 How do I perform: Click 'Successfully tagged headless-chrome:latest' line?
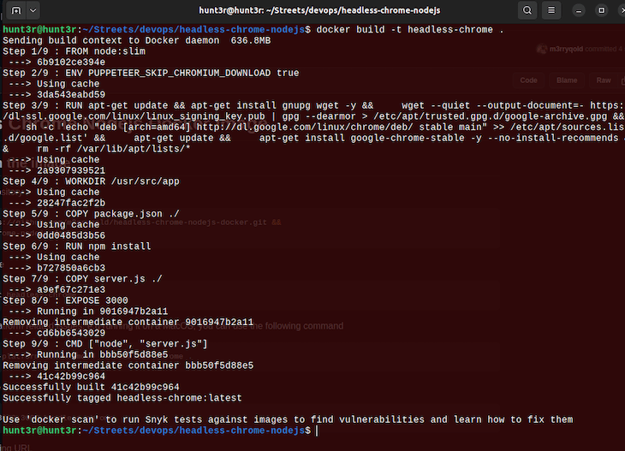[x=122, y=398]
